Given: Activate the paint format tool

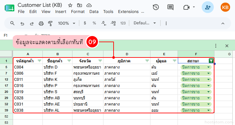Looking at the screenshot, I should click(50, 23).
